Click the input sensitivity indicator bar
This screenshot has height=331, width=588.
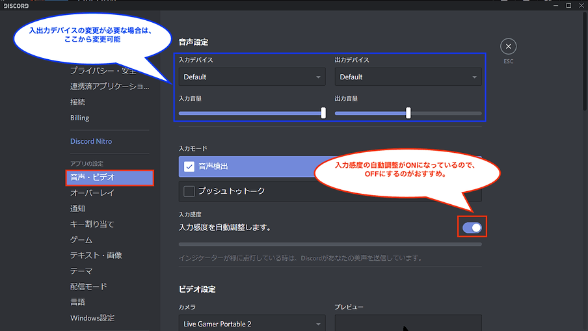pos(330,245)
